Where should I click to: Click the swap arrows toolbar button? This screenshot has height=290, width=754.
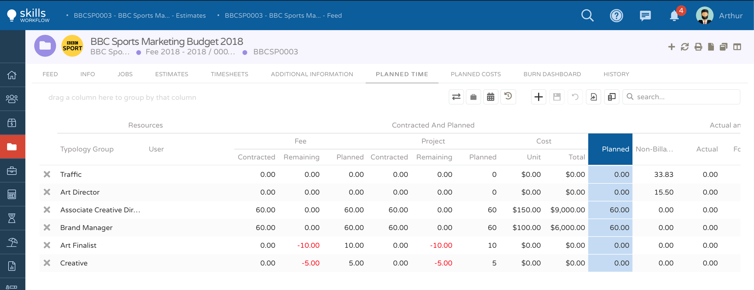pos(456,97)
